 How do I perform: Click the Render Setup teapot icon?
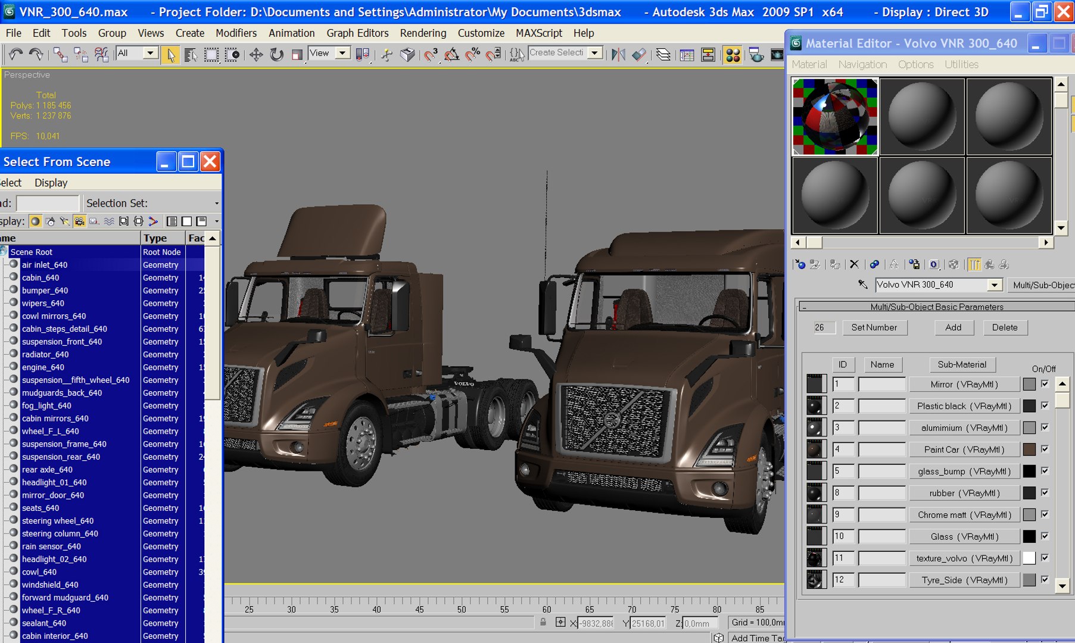[756, 55]
